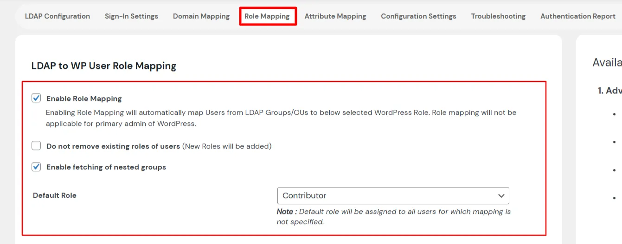The width and height of the screenshot is (622, 244).
Task: Select the Role Mapping tab
Action: coord(267,16)
